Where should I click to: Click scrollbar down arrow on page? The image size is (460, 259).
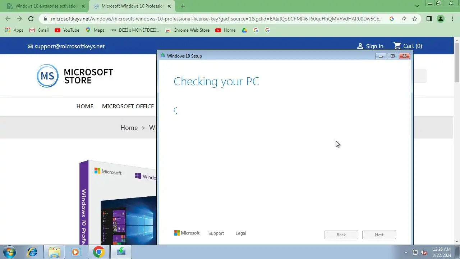point(457,241)
